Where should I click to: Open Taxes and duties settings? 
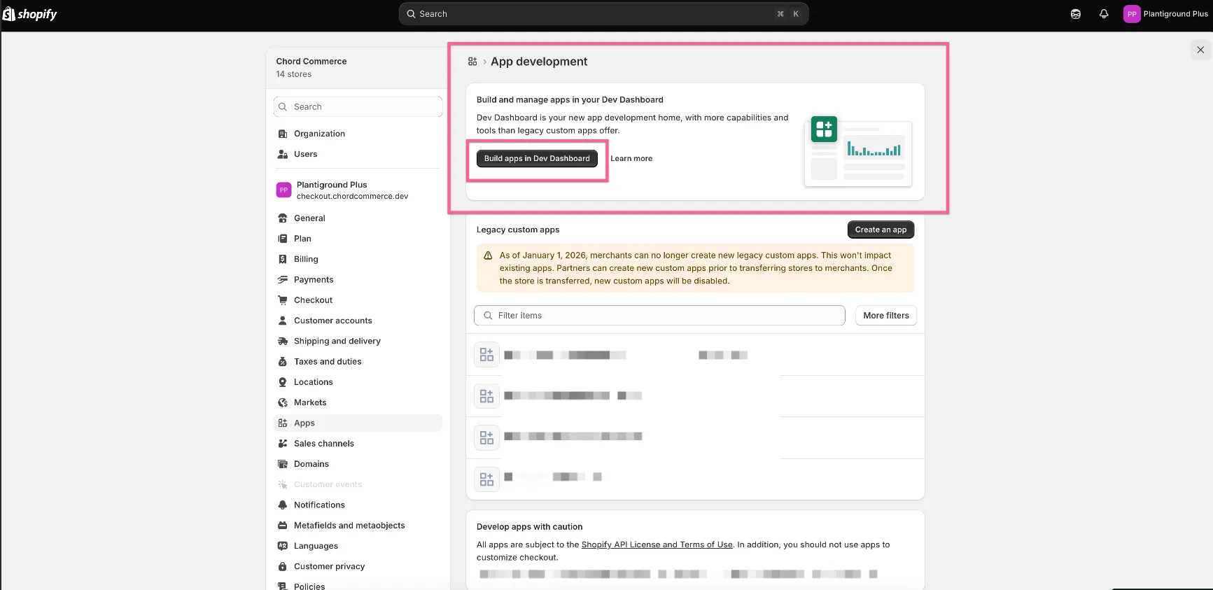(358, 362)
